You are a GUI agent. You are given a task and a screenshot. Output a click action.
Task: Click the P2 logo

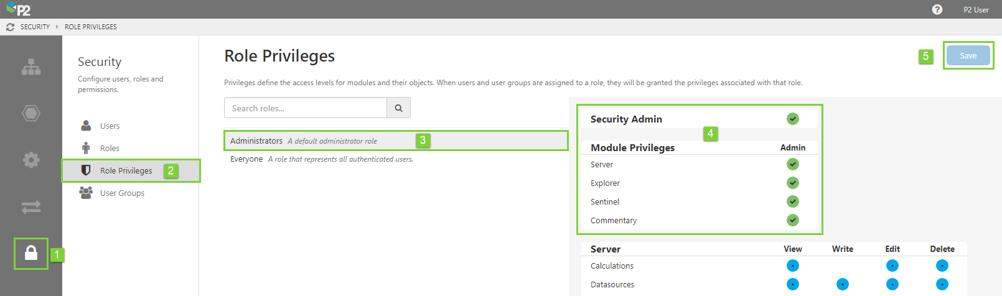pyautogui.click(x=19, y=9)
